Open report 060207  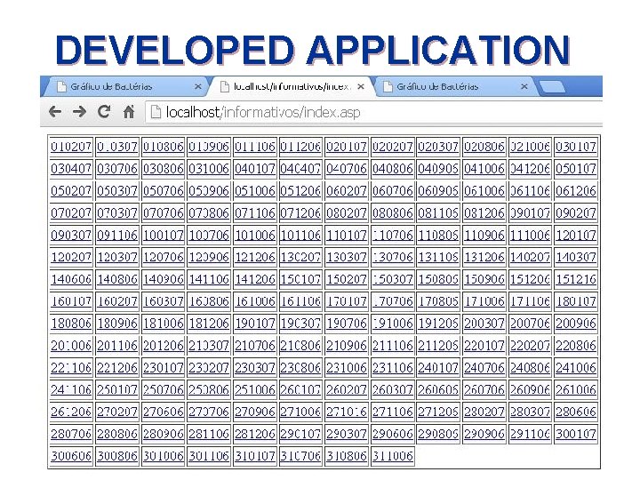[x=347, y=190]
